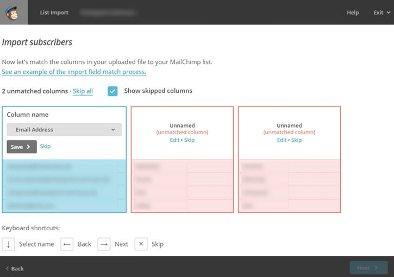Click the left arrow Back shortcut icon
The width and height of the screenshot is (394, 277).
click(x=67, y=244)
